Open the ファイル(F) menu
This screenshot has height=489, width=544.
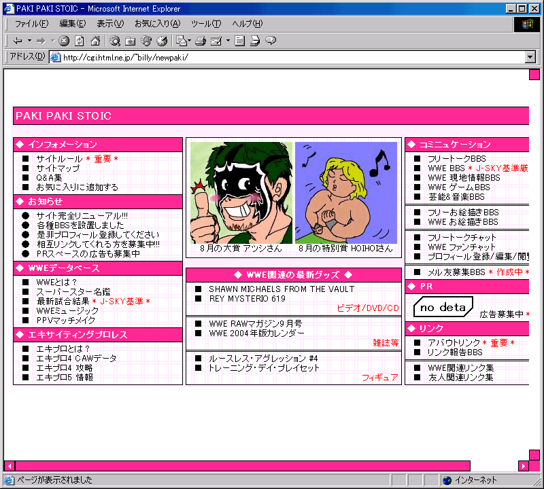point(31,24)
